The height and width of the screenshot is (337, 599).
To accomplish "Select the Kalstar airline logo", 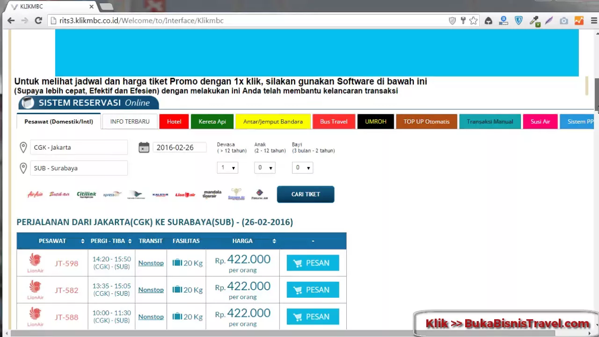I will click(x=160, y=194).
